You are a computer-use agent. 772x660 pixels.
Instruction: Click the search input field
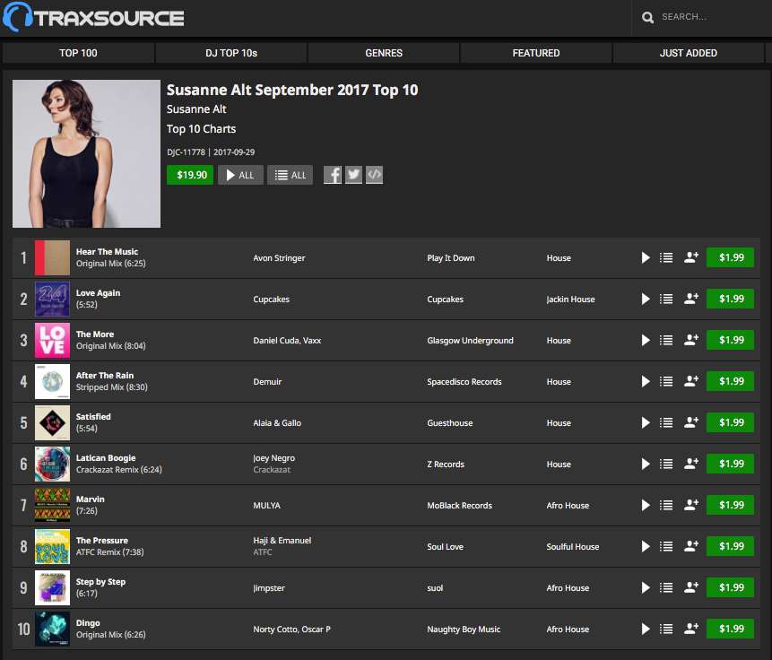(713, 17)
